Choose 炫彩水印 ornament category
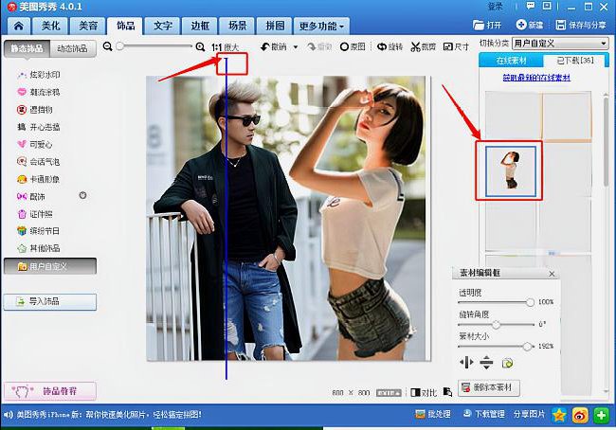Image resolution: width=616 pixels, height=430 pixels. (39, 75)
